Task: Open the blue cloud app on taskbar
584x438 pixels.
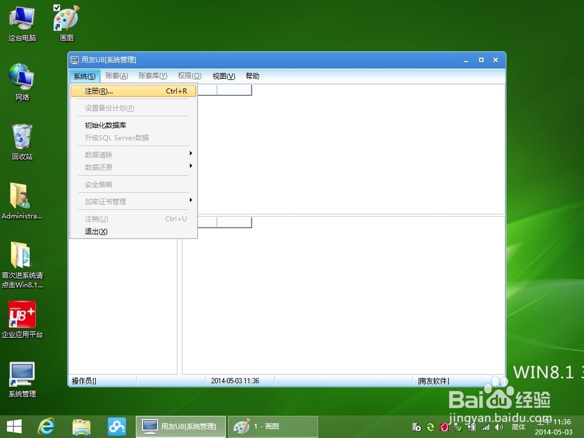Action: 117,426
